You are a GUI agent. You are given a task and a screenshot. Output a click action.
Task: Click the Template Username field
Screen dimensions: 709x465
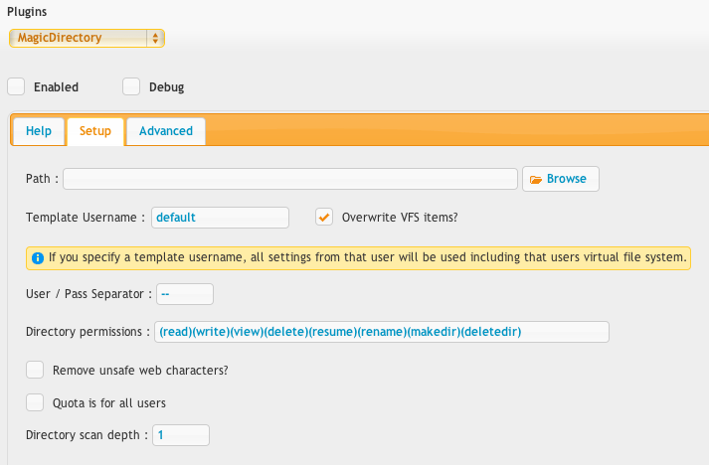pos(220,218)
